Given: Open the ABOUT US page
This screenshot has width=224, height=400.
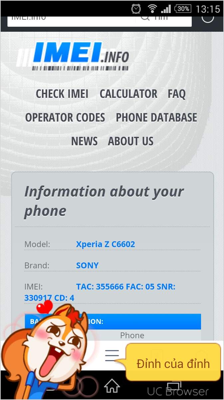Looking at the screenshot, I should coord(131,141).
